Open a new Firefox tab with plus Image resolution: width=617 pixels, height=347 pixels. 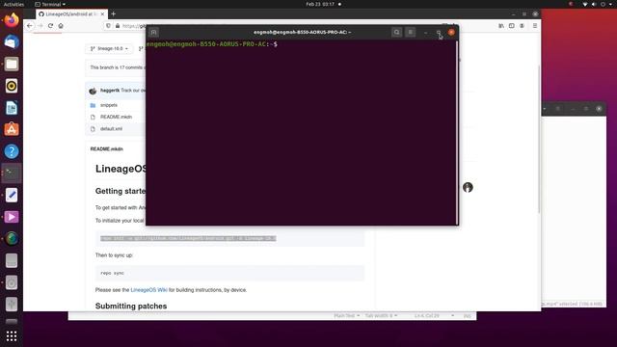tap(114, 13)
